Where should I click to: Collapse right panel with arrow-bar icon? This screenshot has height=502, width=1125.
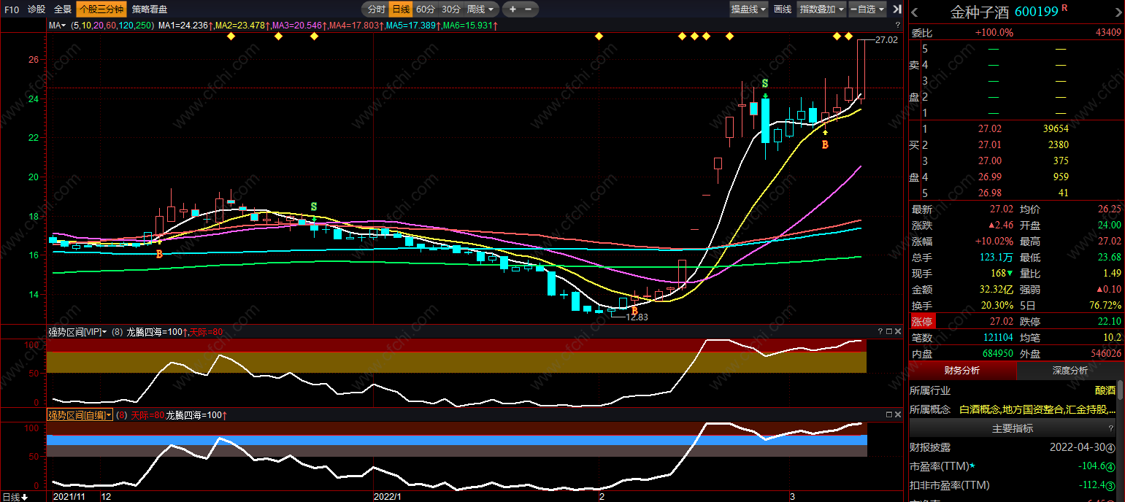coord(896,9)
